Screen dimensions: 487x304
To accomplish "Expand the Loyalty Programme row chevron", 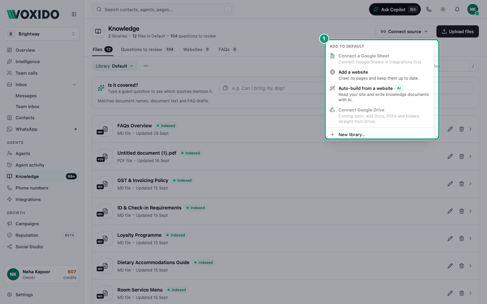I will [x=470, y=238].
